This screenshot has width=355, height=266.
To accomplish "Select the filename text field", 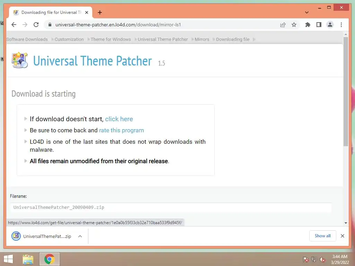I will pos(171,207).
